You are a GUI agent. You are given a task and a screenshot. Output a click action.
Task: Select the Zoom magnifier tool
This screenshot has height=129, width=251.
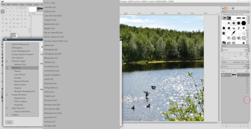point(10,15)
